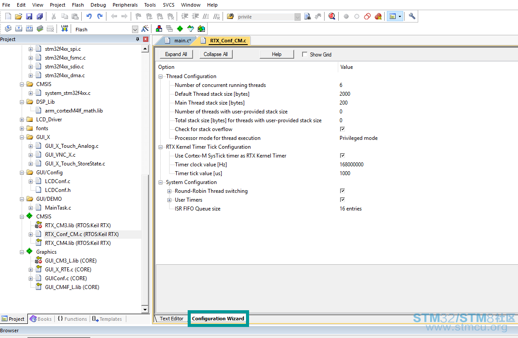518x338 pixels.
Task: Open File Extensions, Books and Environment icon
Action: [x=159, y=29]
